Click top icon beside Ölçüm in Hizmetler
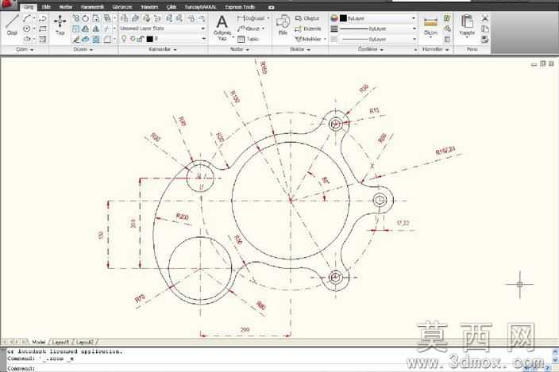The width and height of the screenshot is (559, 372). coord(447,18)
